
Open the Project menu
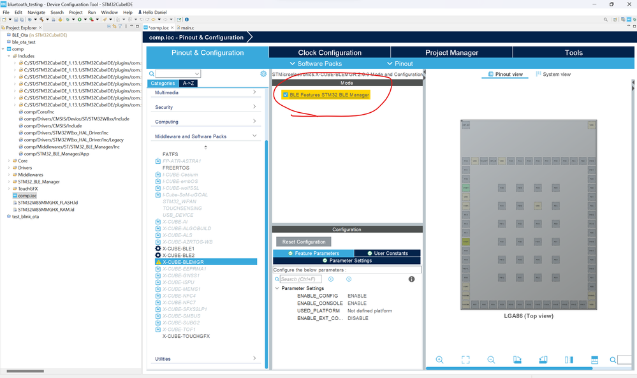coord(76,12)
